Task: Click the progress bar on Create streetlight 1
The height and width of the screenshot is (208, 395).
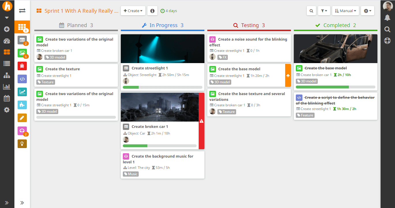Action: [163, 87]
